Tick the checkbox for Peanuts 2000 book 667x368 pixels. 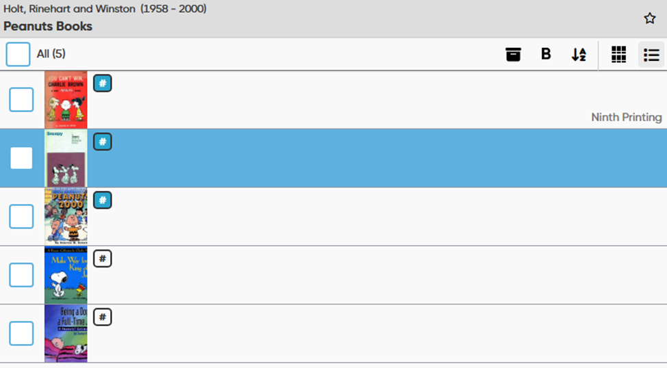[x=21, y=217]
